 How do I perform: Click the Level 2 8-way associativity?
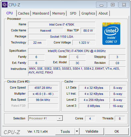[x=118, y=100]
